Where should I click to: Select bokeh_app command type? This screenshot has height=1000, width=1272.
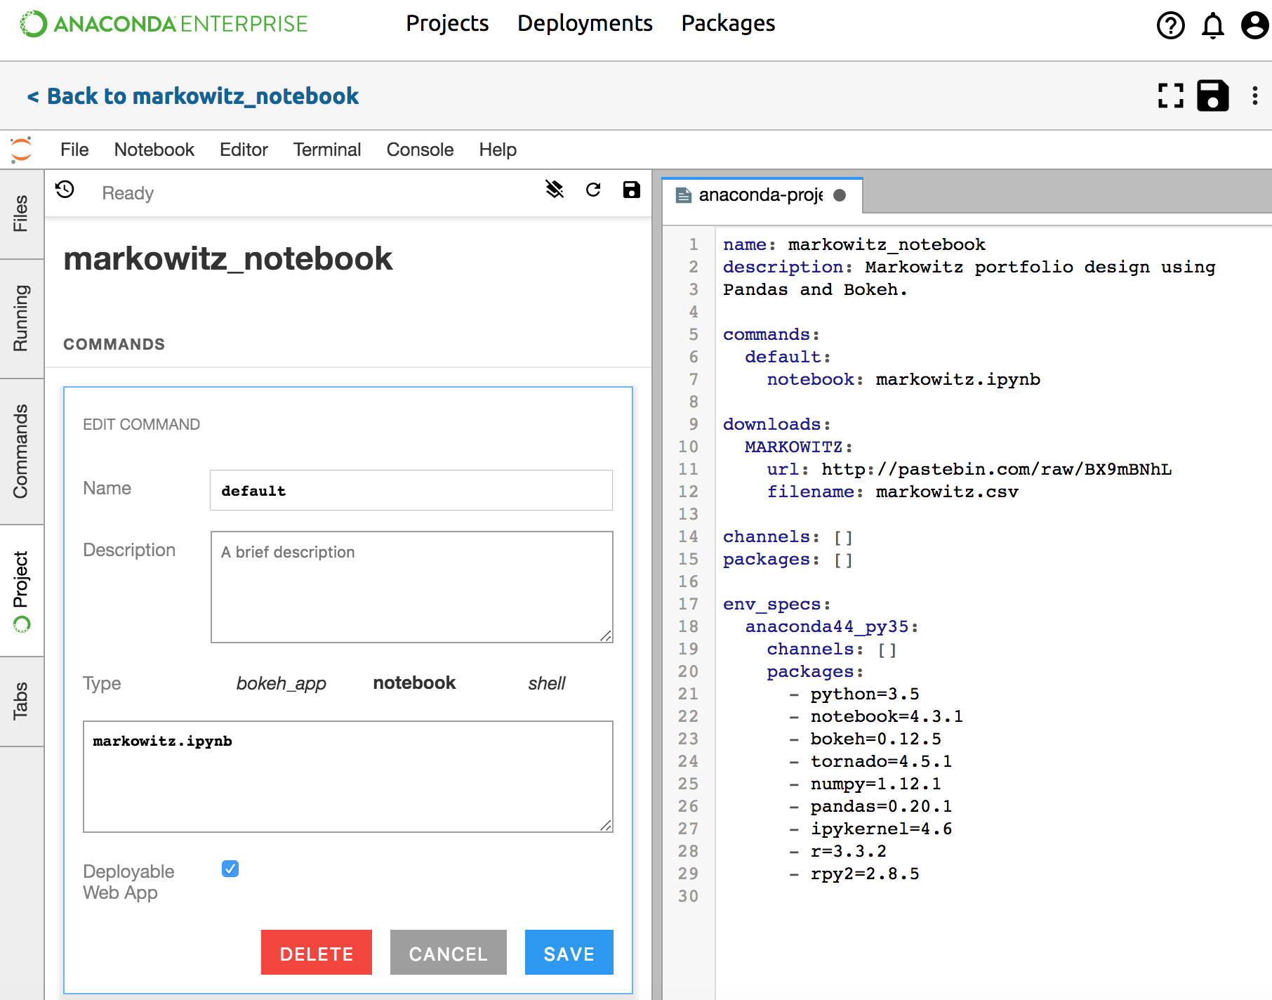[281, 683]
